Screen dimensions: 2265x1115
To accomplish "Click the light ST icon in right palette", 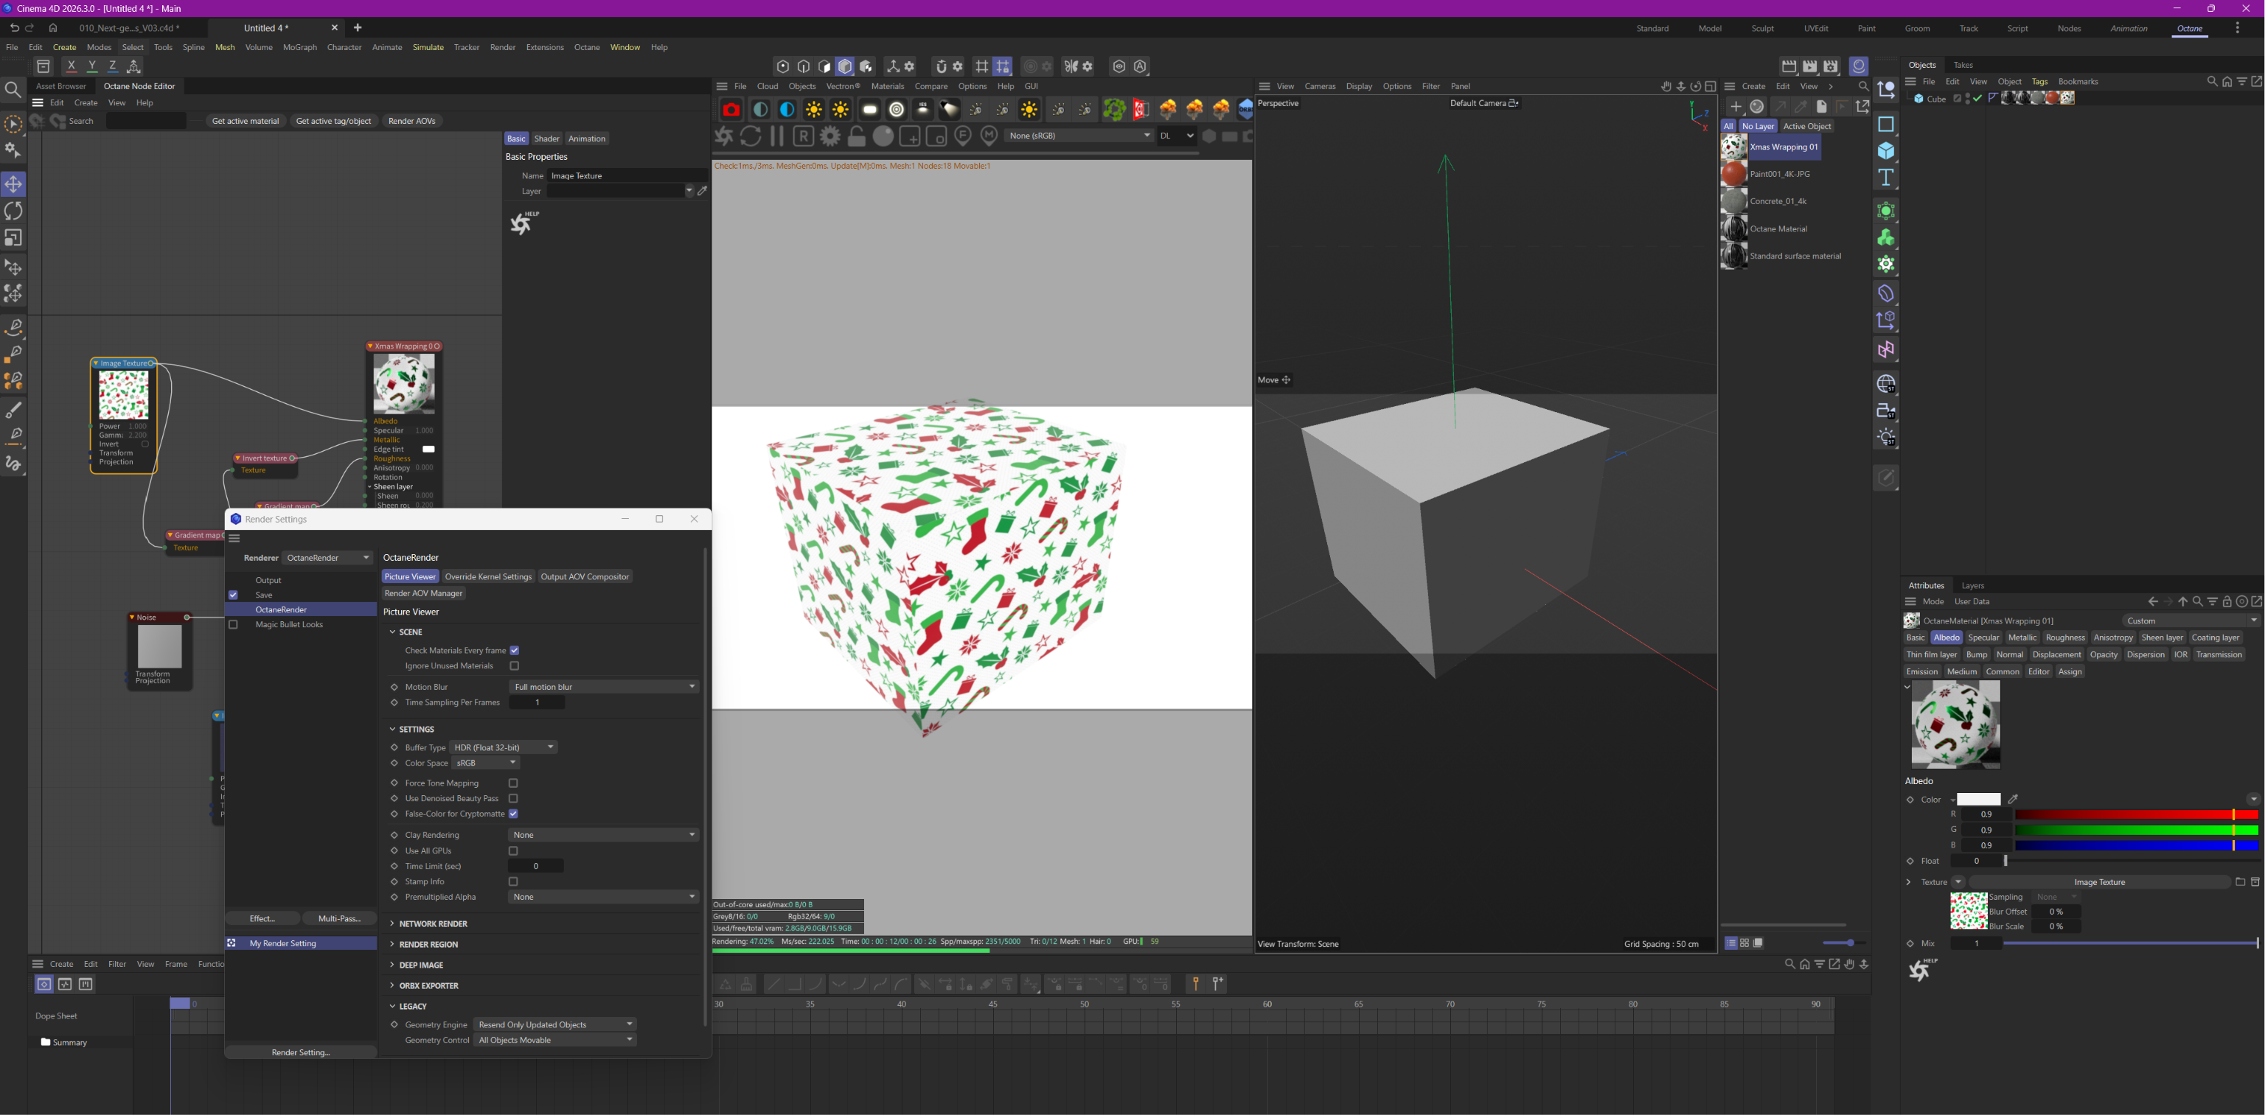I will click(x=1886, y=438).
